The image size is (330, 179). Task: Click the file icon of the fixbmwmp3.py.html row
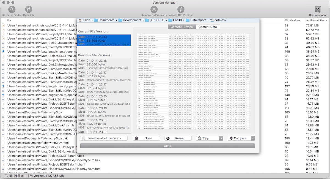click(3, 143)
